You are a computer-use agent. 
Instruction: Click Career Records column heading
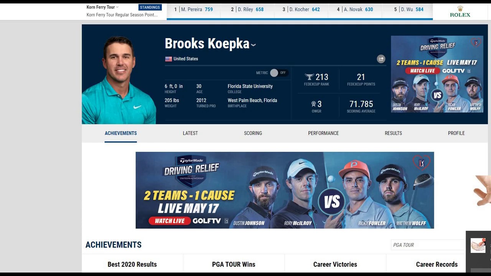(x=437, y=264)
